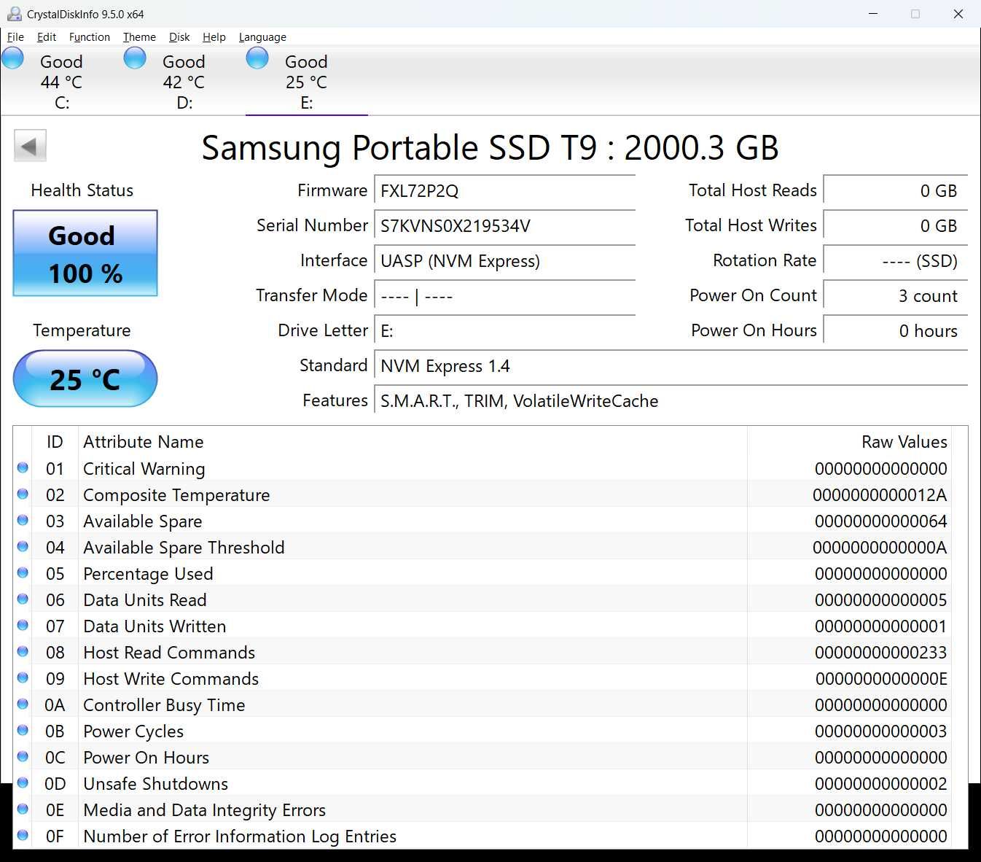Switch to the D: drive Good 42 °C tab

[184, 81]
